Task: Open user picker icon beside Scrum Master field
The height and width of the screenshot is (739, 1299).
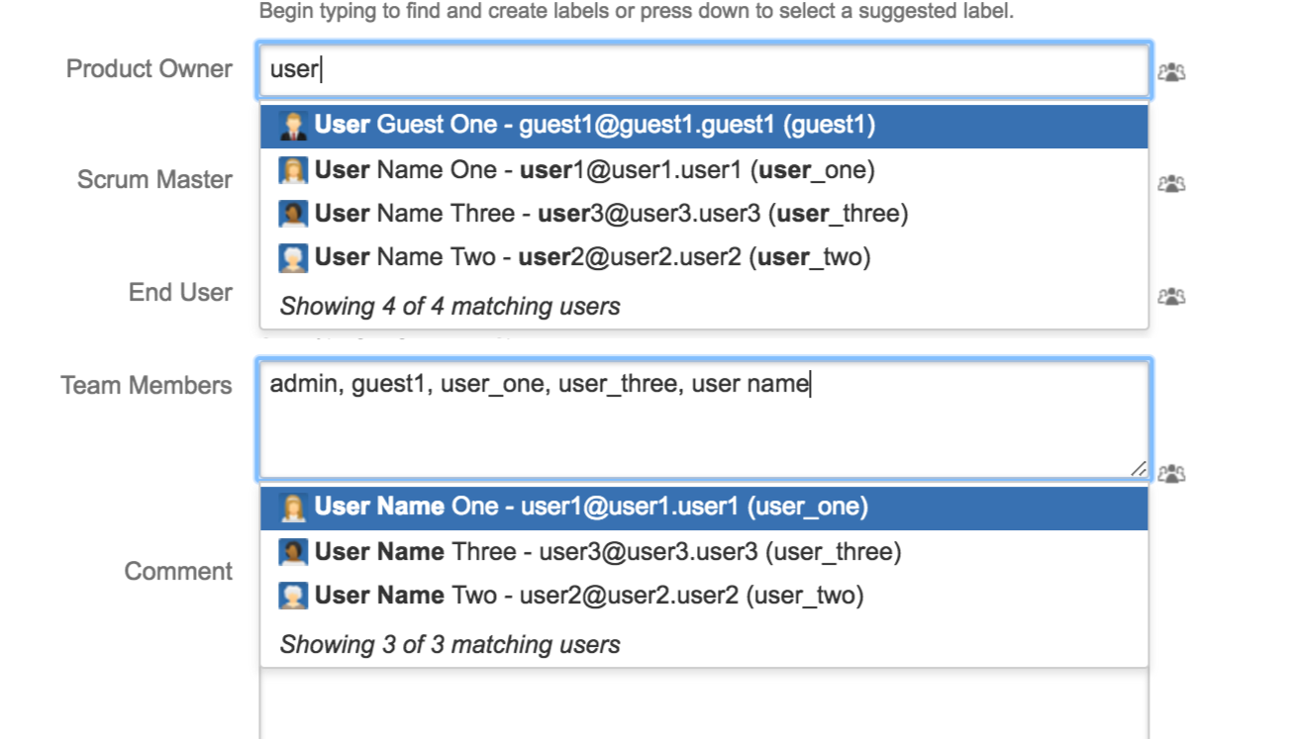Action: [x=1171, y=184]
